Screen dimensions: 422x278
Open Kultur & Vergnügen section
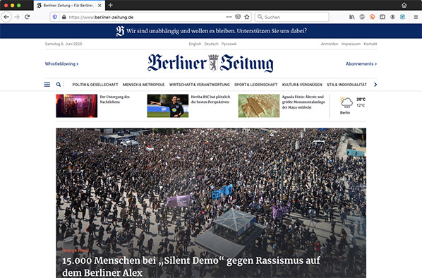(x=302, y=85)
